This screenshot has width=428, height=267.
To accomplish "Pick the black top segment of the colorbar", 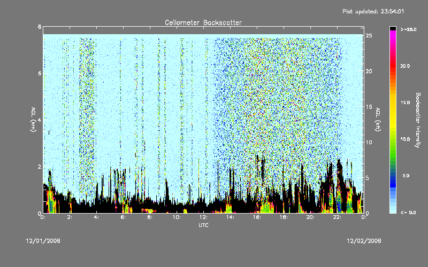I will click(393, 28).
